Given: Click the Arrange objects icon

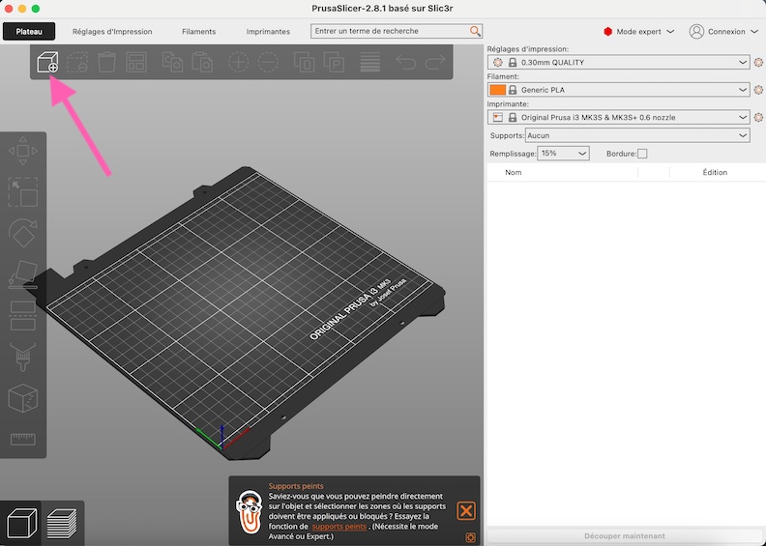Looking at the screenshot, I should 136,62.
